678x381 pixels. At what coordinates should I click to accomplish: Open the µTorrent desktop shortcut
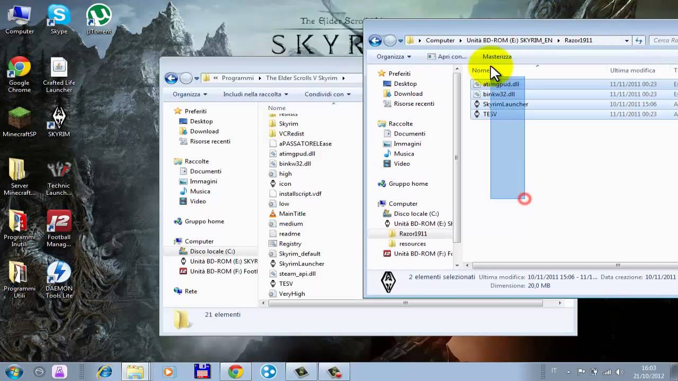(x=99, y=20)
